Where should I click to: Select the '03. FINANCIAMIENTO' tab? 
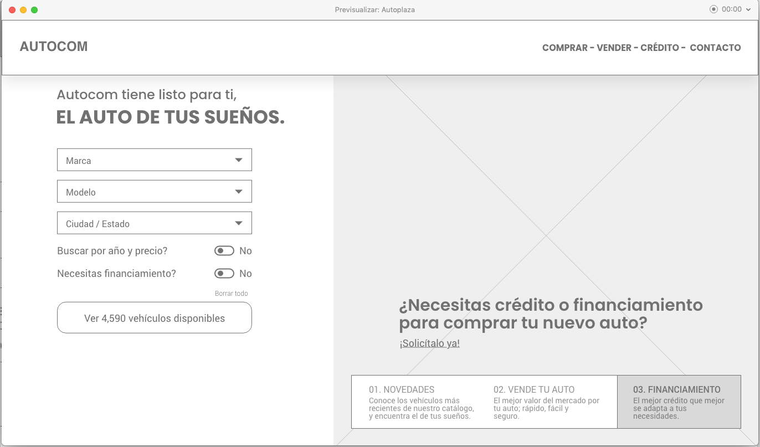(x=679, y=402)
